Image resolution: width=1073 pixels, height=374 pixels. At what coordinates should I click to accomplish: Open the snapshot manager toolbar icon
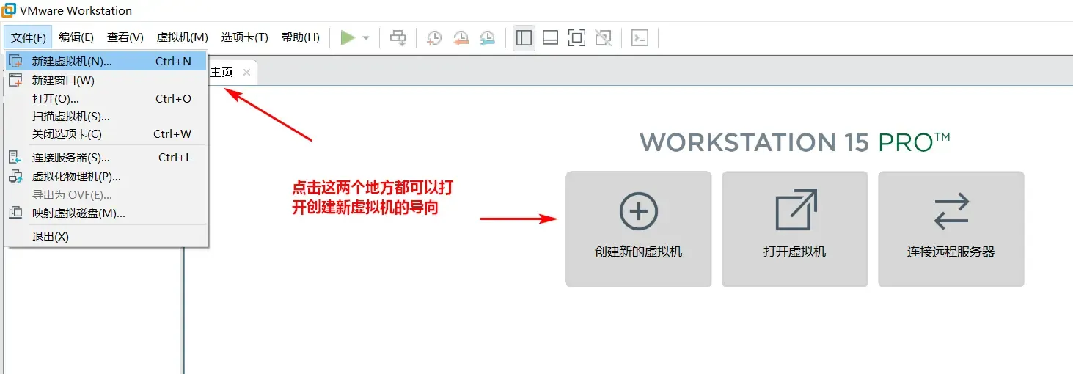point(487,37)
